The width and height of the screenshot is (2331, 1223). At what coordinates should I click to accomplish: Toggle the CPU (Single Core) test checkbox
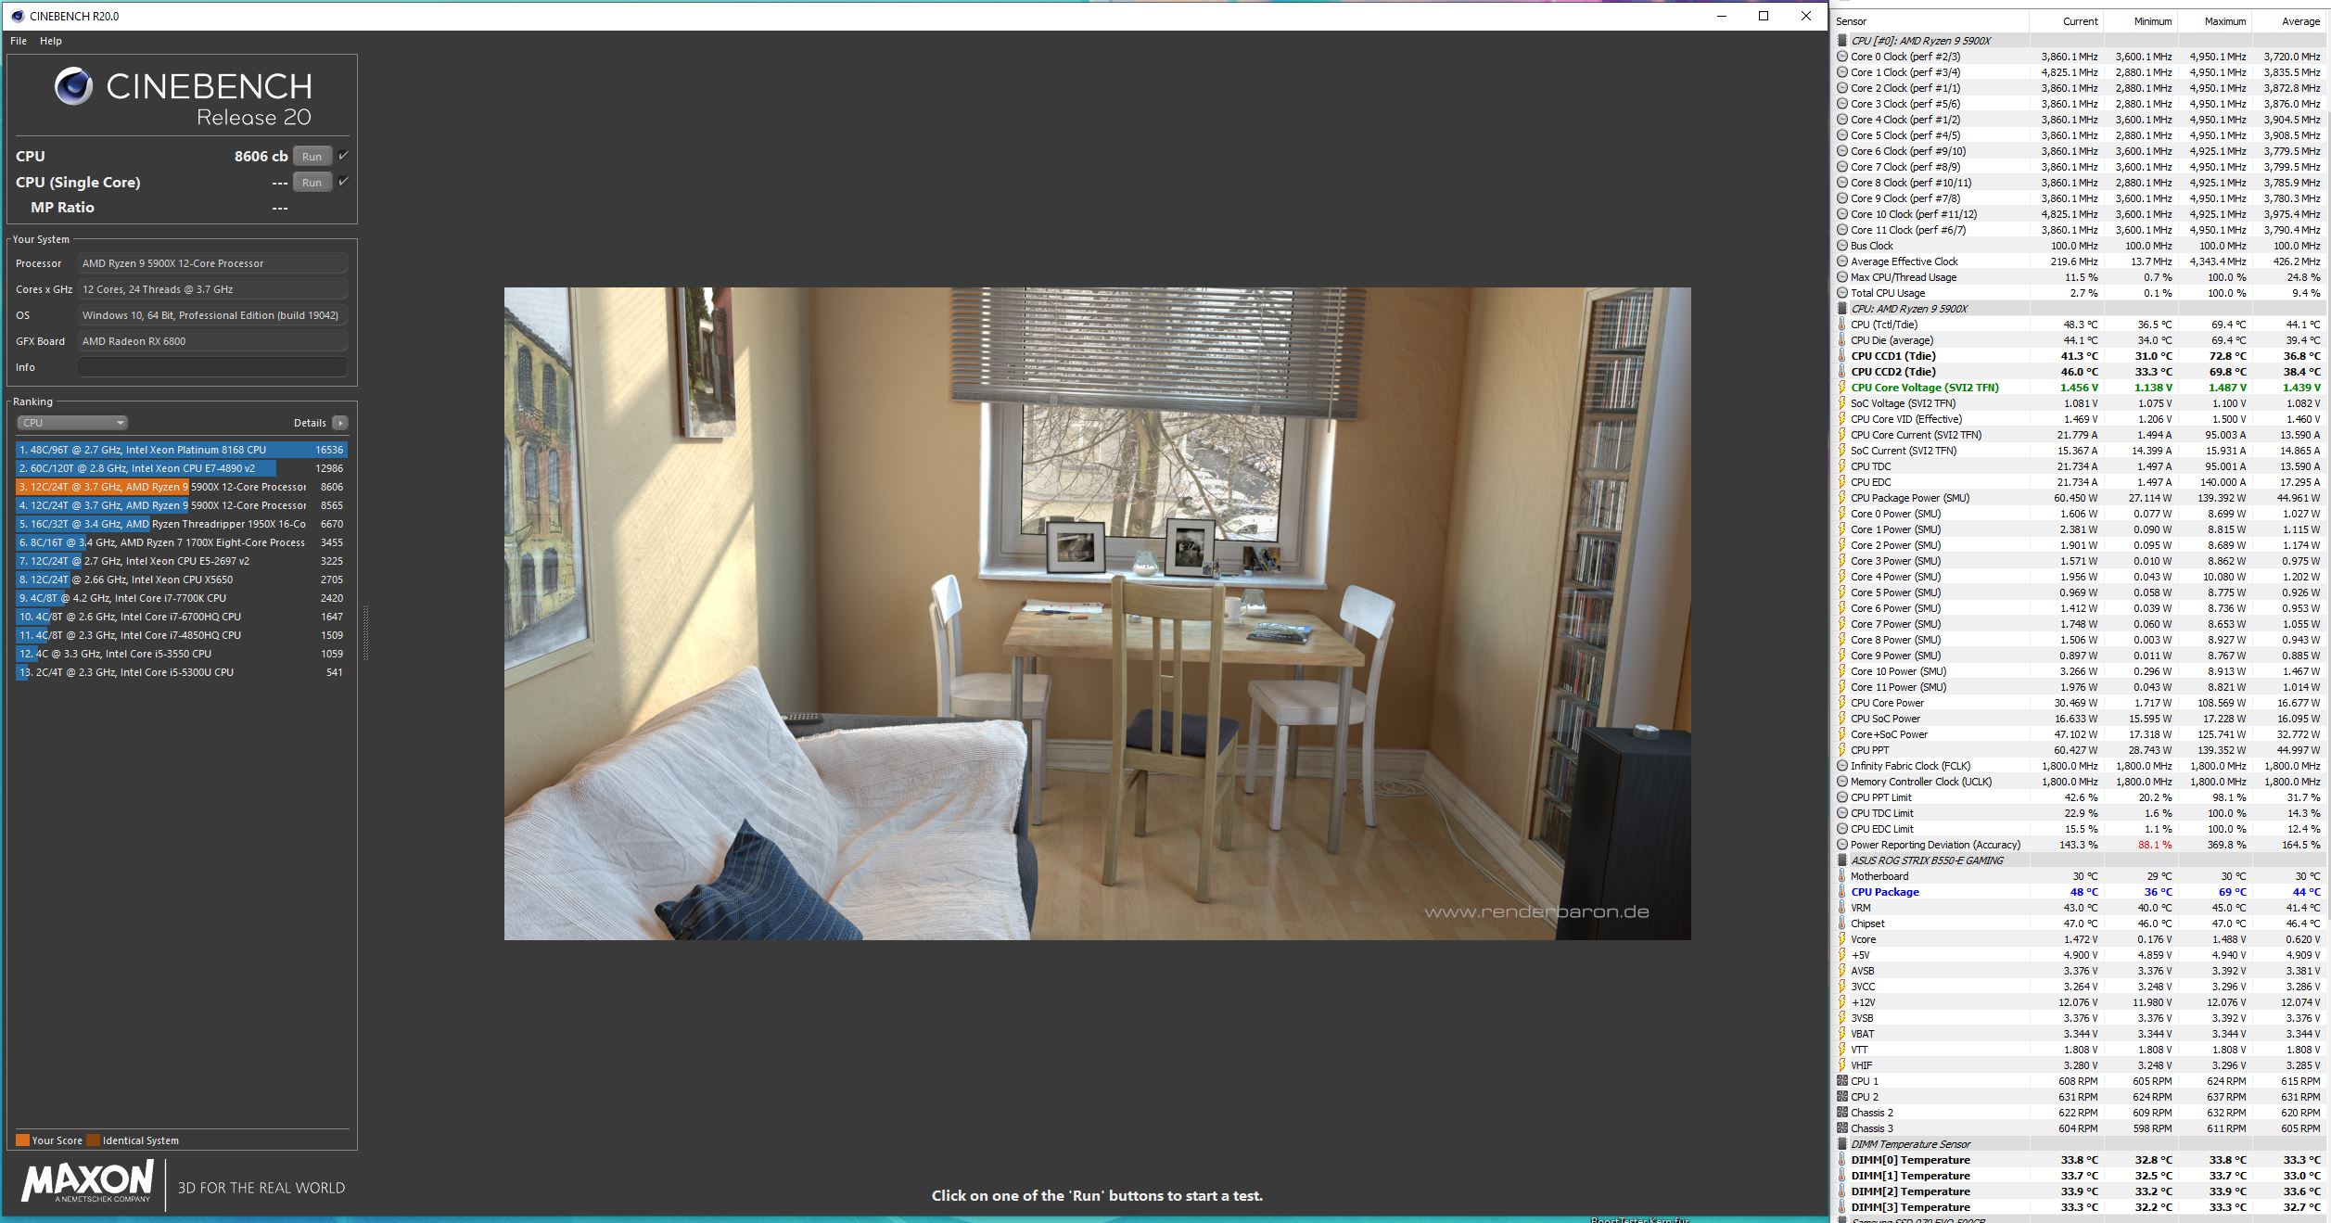343,182
